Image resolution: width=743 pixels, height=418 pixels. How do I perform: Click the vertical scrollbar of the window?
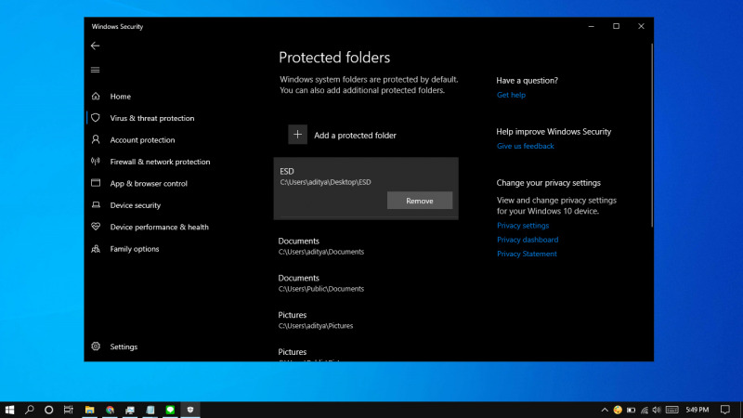click(652, 135)
